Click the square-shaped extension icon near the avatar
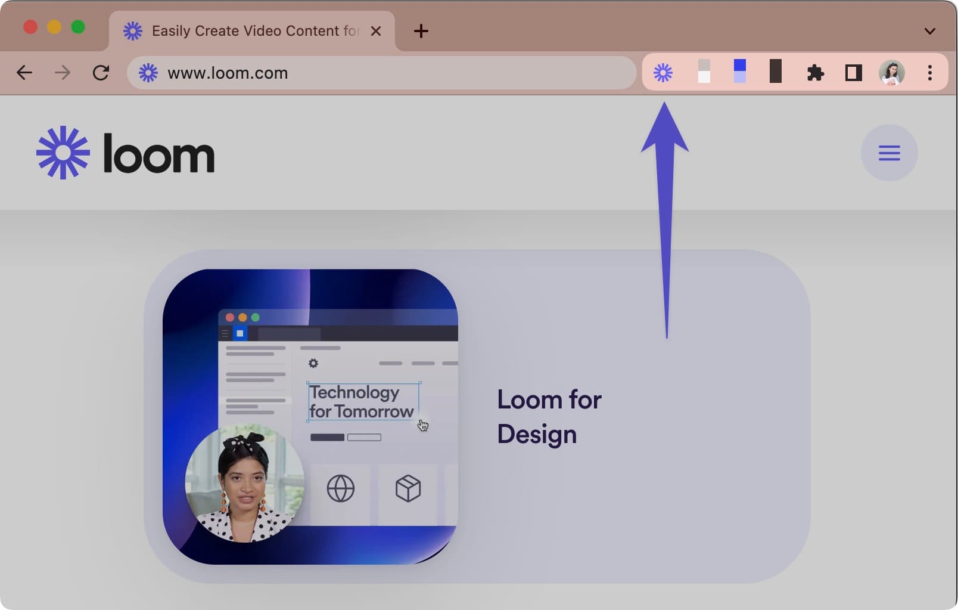Viewport: 958px width, 610px height. click(x=853, y=72)
